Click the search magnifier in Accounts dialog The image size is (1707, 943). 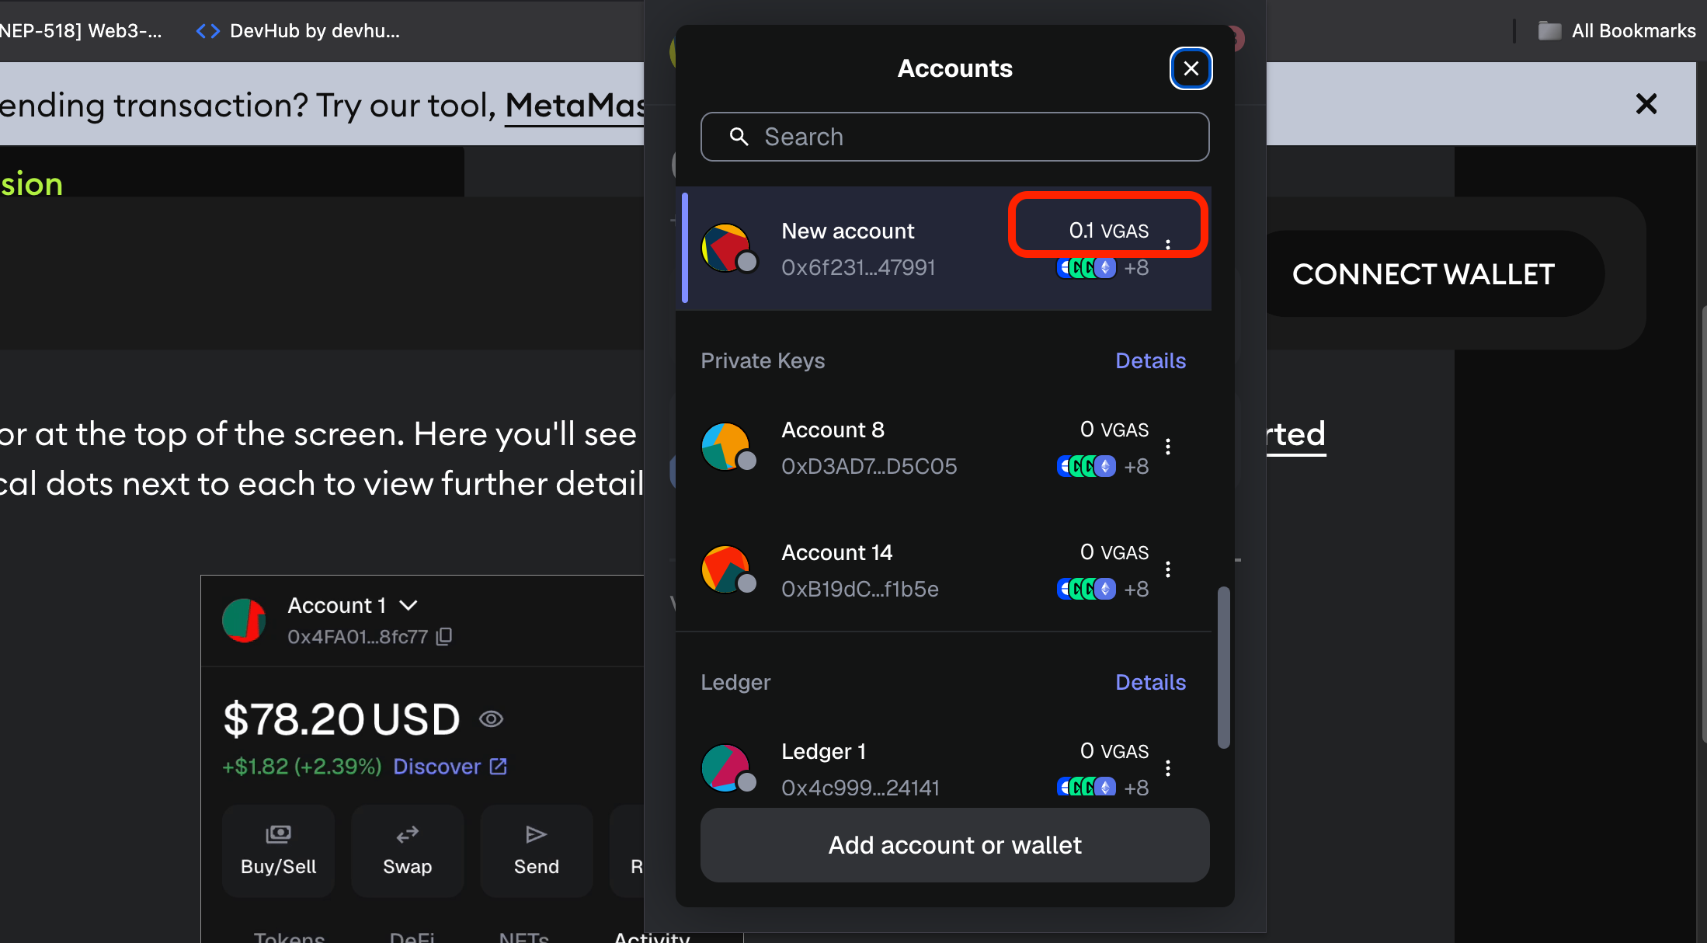[739, 136]
